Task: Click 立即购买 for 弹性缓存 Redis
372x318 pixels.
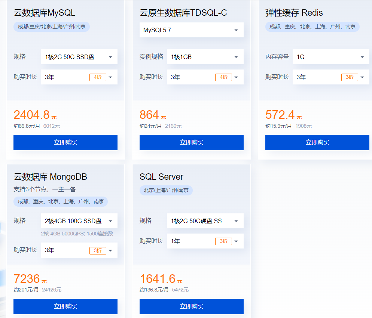Action: [317, 142]
